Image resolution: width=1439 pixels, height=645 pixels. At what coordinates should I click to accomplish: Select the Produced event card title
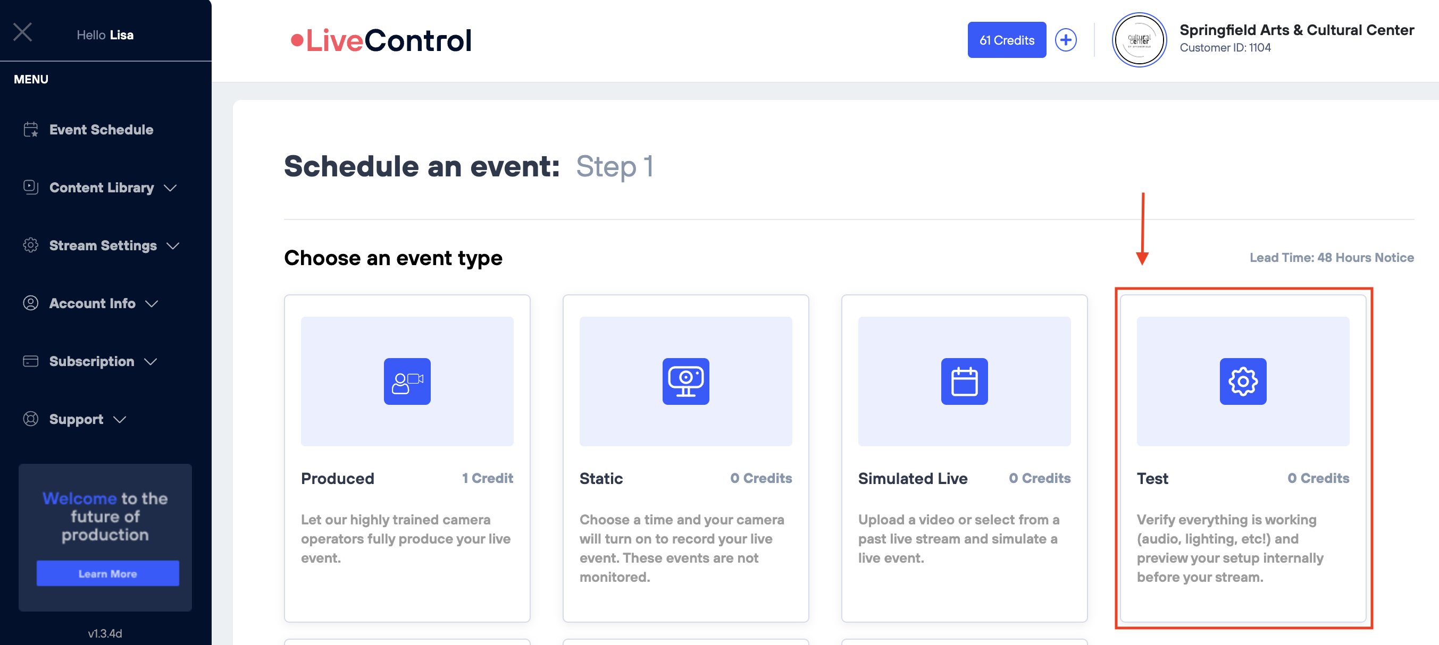pos(337,478)
